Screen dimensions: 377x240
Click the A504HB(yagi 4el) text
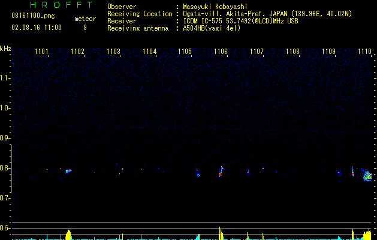tap(212, 28)
